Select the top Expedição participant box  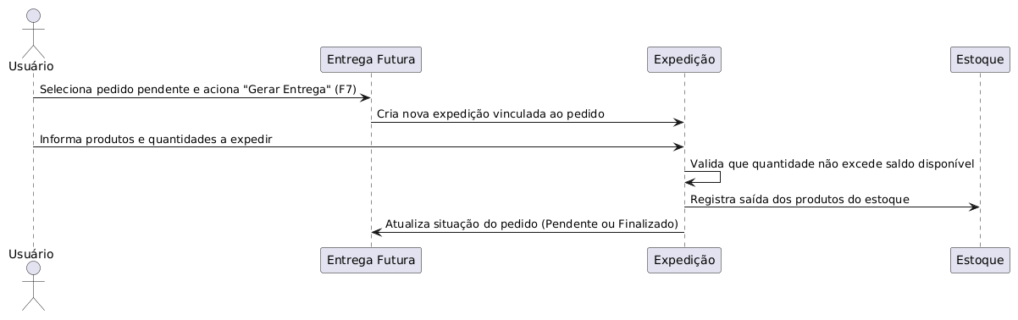click(684, 59)
